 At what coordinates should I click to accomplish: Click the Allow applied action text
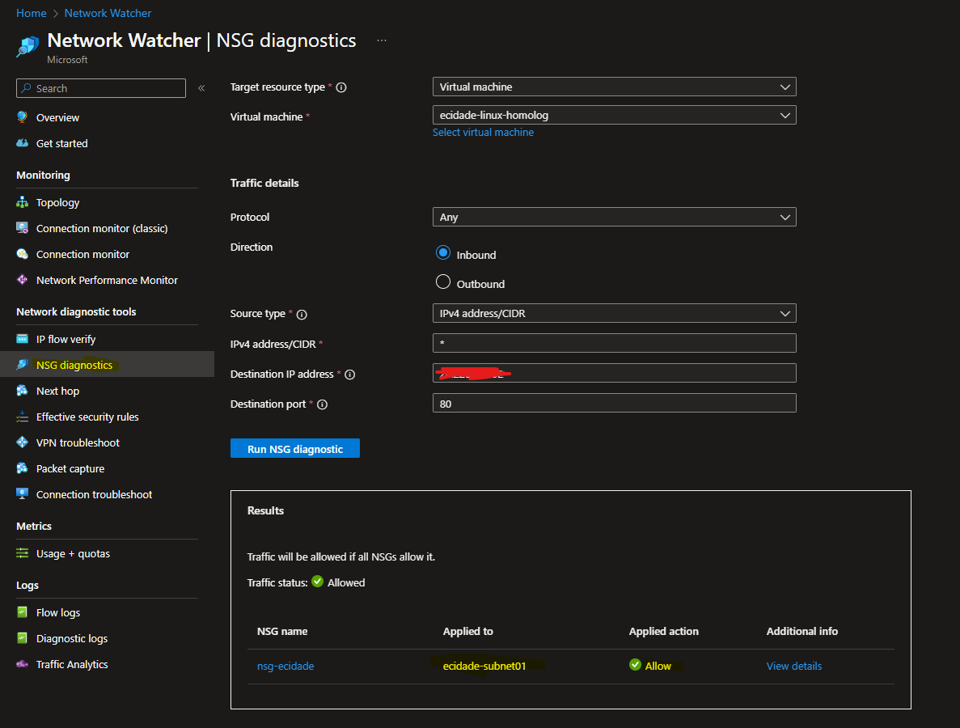point(658,667)
